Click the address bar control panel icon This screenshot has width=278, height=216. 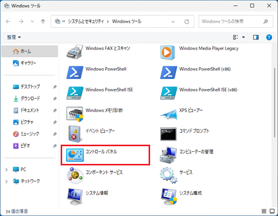pos(57,21)
